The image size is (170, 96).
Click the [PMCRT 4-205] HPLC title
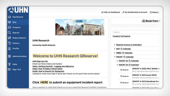146,69
